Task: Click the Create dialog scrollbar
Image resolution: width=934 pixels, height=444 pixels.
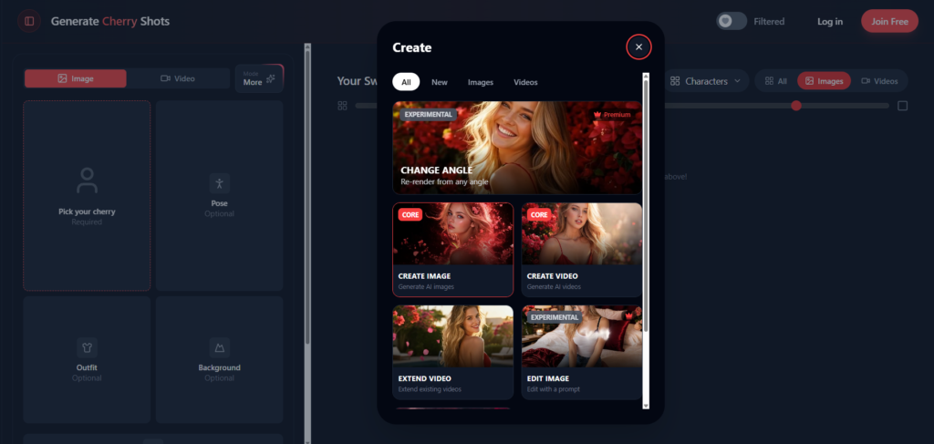Action: point(646,205)
